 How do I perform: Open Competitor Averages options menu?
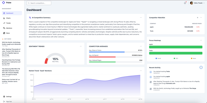[x=141, y=46]
